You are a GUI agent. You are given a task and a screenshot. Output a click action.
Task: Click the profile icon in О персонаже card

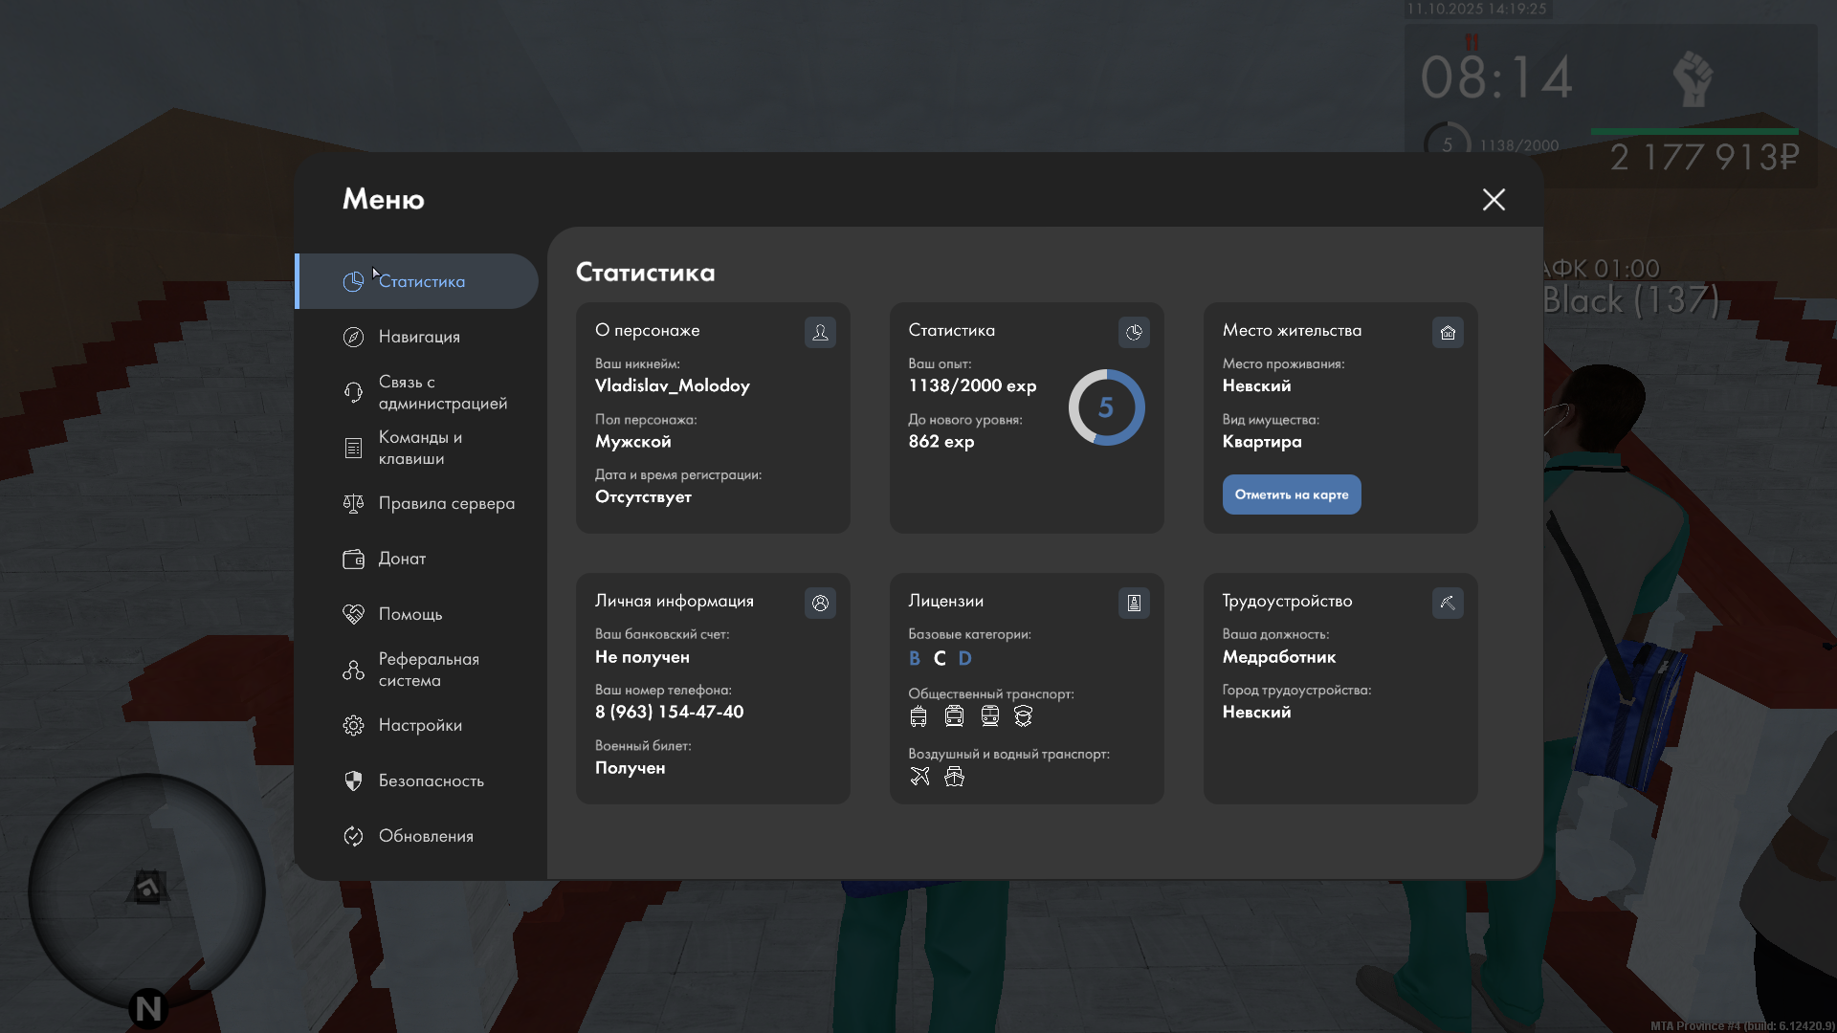click(x=820, y=332)
